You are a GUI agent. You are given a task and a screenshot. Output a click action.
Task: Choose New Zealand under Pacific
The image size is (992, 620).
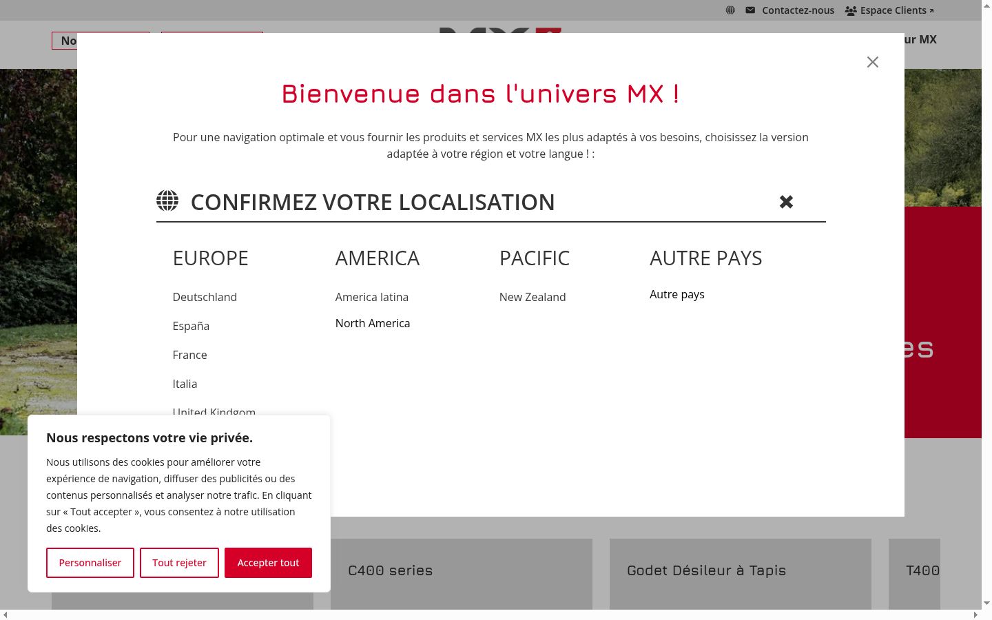pos(533,297)
